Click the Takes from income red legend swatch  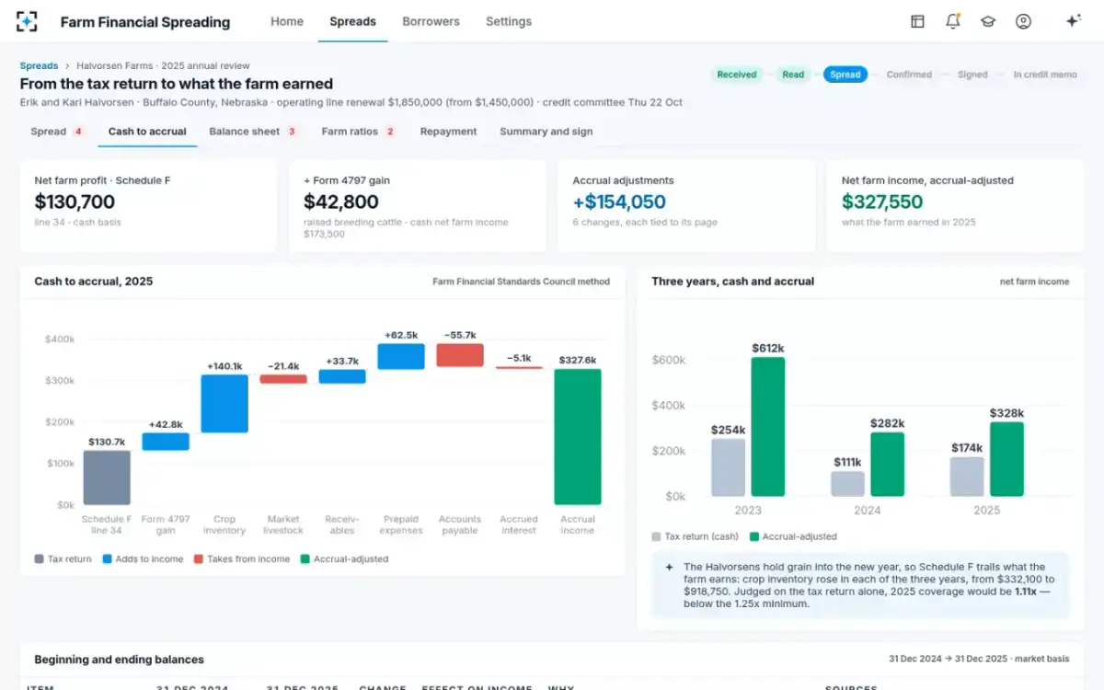point(199,558)
